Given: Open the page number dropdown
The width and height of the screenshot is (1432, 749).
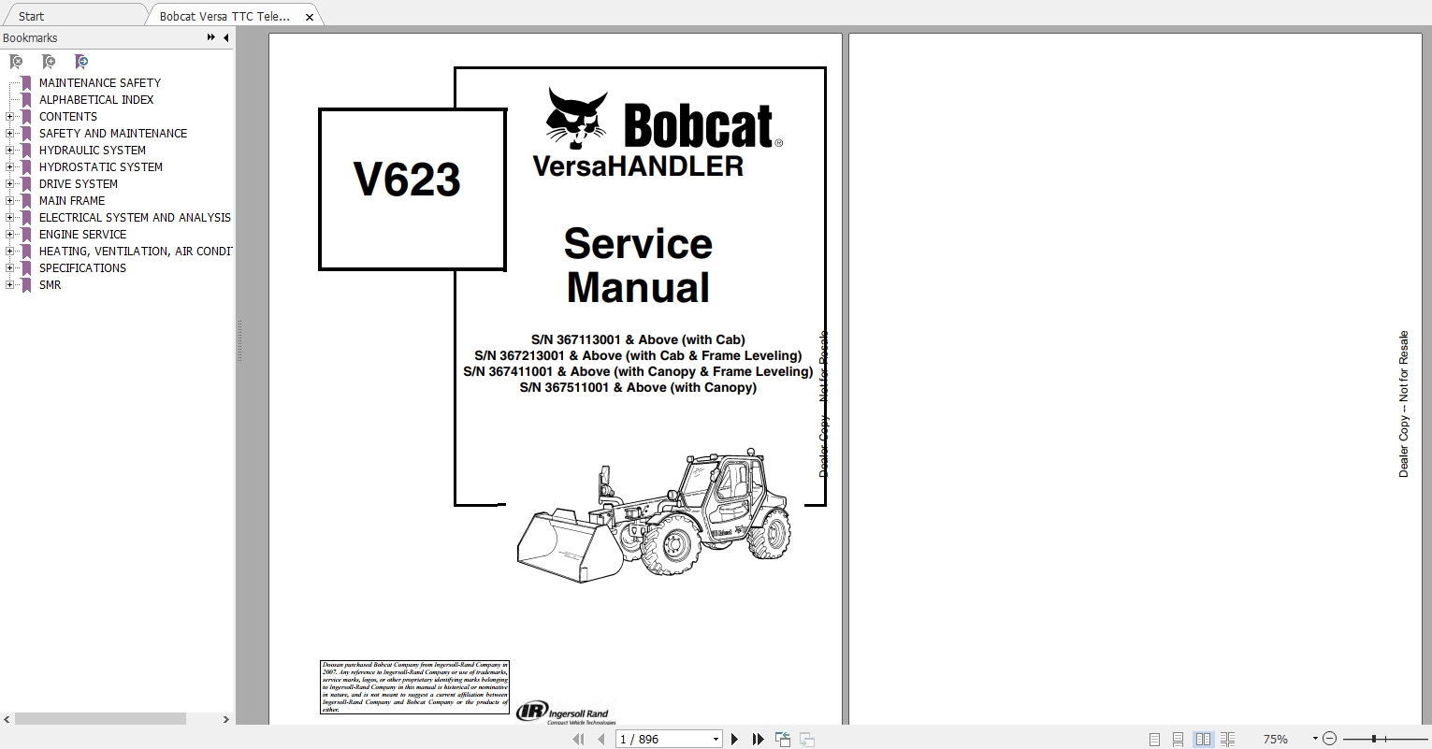Looking at the screenshot, I should (716, 739).
